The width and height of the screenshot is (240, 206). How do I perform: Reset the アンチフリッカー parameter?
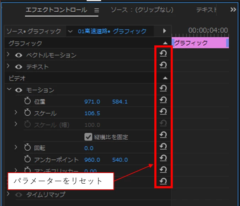coord(163,169)
